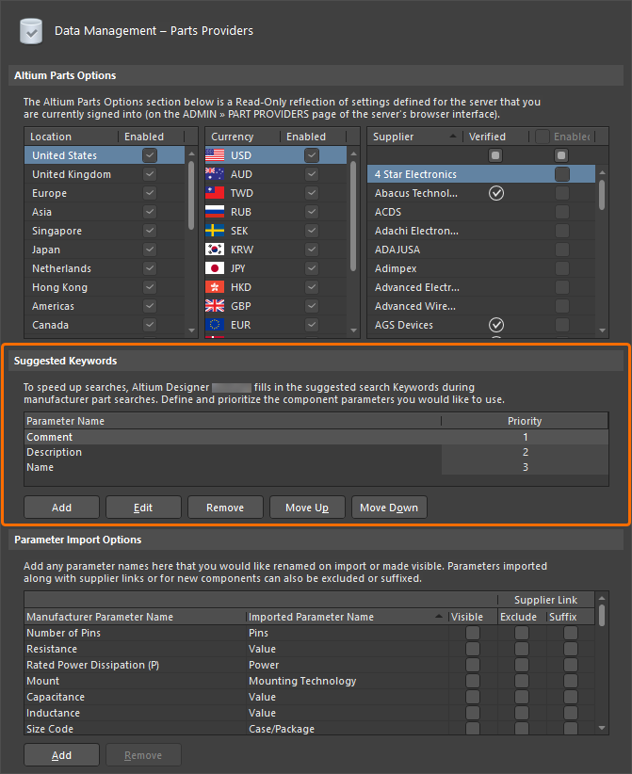632x774 pixels.
Task: Click Supplier list scroll up arrow
Action: (602, 172)
